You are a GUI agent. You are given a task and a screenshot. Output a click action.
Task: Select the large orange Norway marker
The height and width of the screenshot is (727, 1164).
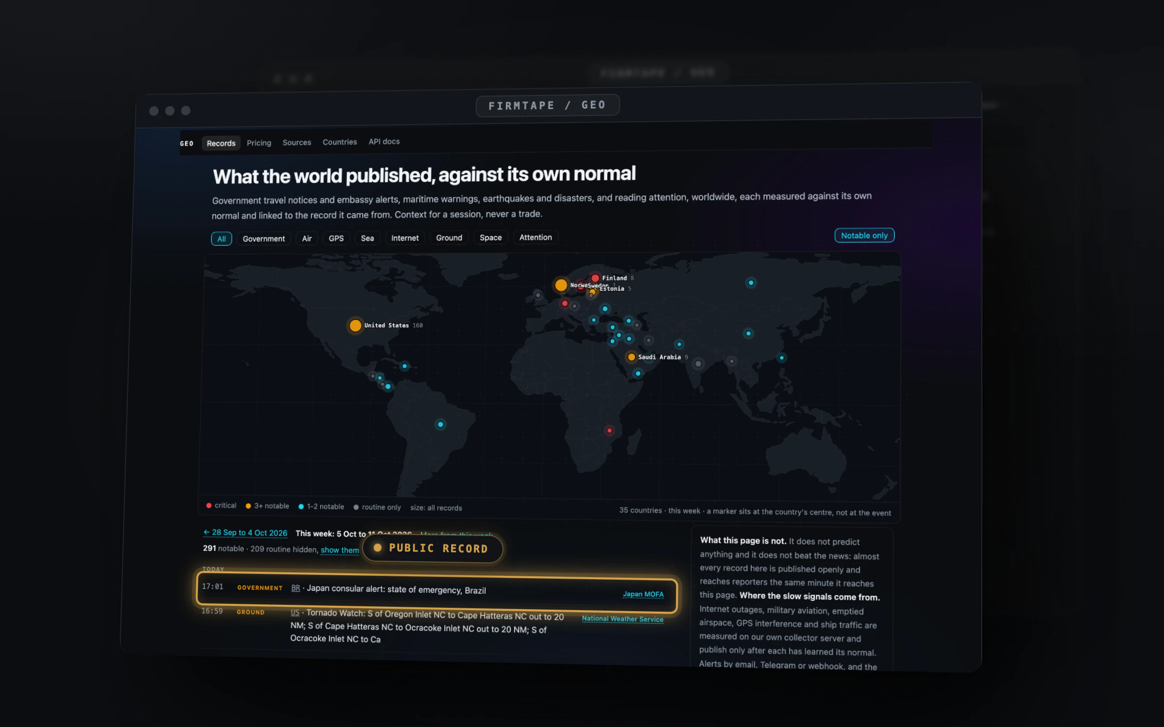coord(561,285)
